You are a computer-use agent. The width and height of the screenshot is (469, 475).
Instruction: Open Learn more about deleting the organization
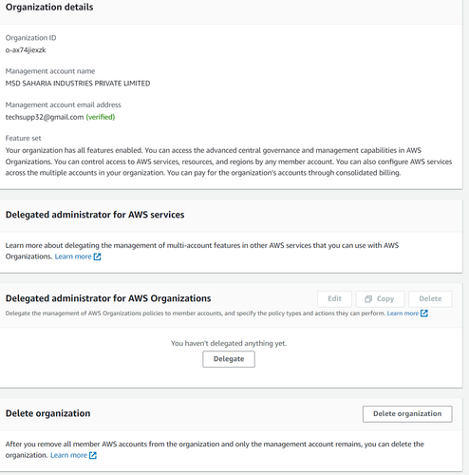pyautogui.click(x=68, y=455)
